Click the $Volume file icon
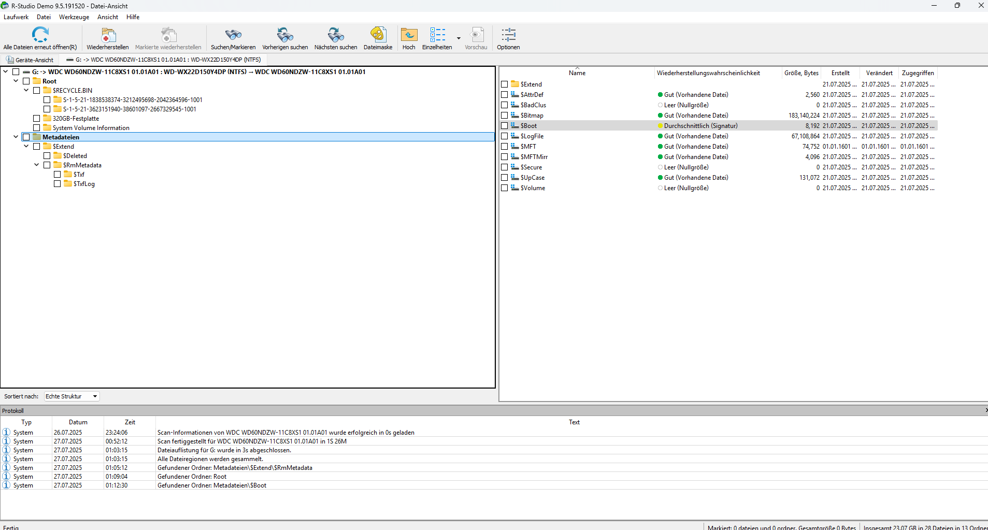This screenshot has width=988, height=530. point(515,188)
